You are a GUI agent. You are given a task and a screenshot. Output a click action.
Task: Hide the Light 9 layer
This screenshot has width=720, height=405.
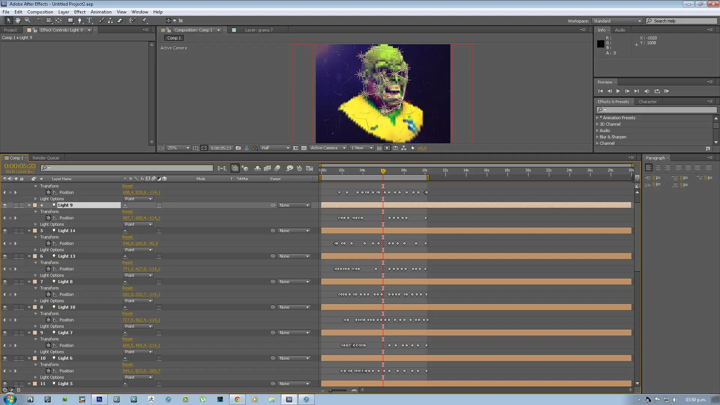5,205
